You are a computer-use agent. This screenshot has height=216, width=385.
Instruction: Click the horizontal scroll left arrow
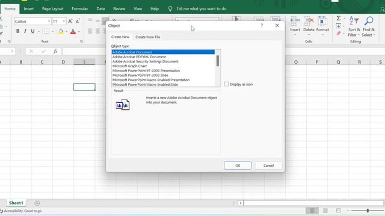(241, 203)
